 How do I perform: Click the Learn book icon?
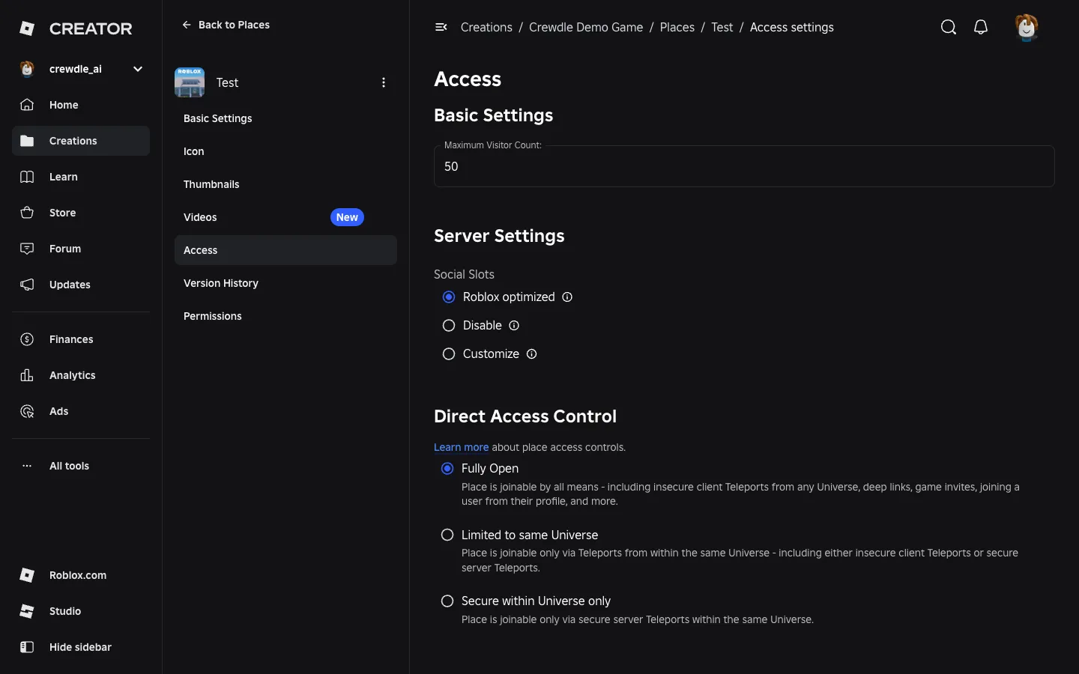tap(27, 177)
